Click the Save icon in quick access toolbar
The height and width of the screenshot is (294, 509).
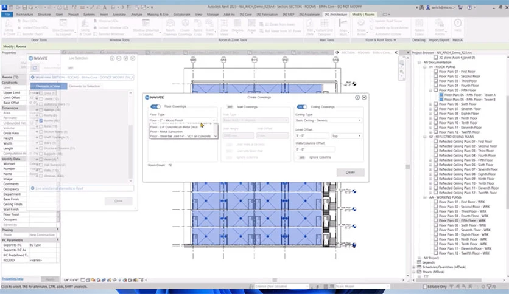tap(24, 7)
